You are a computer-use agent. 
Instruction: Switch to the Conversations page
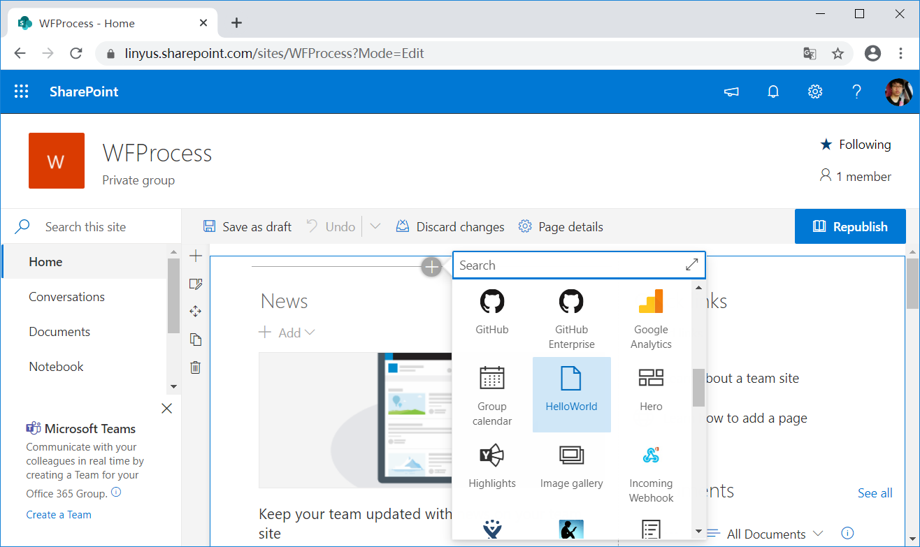point(66,296)
